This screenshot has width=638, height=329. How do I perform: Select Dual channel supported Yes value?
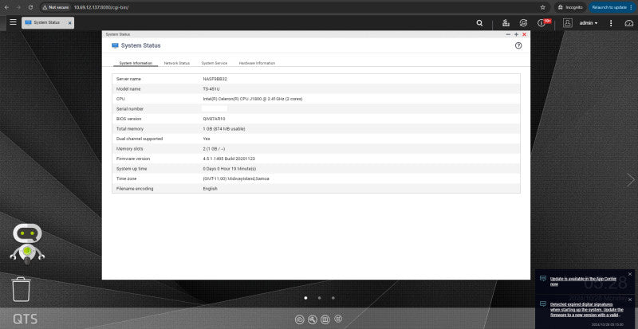coord(207,139)
